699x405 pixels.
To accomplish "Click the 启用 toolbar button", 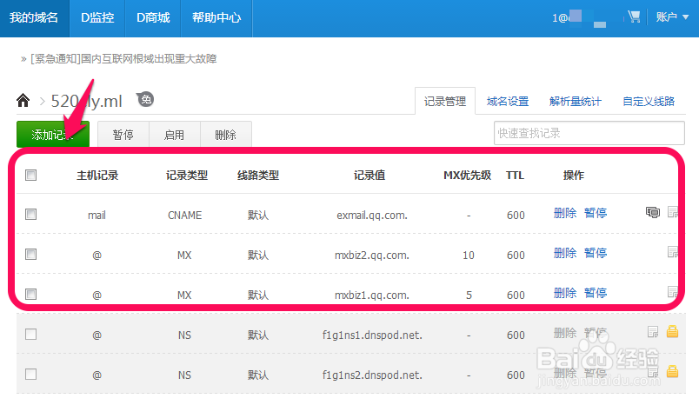I will 174,134.
